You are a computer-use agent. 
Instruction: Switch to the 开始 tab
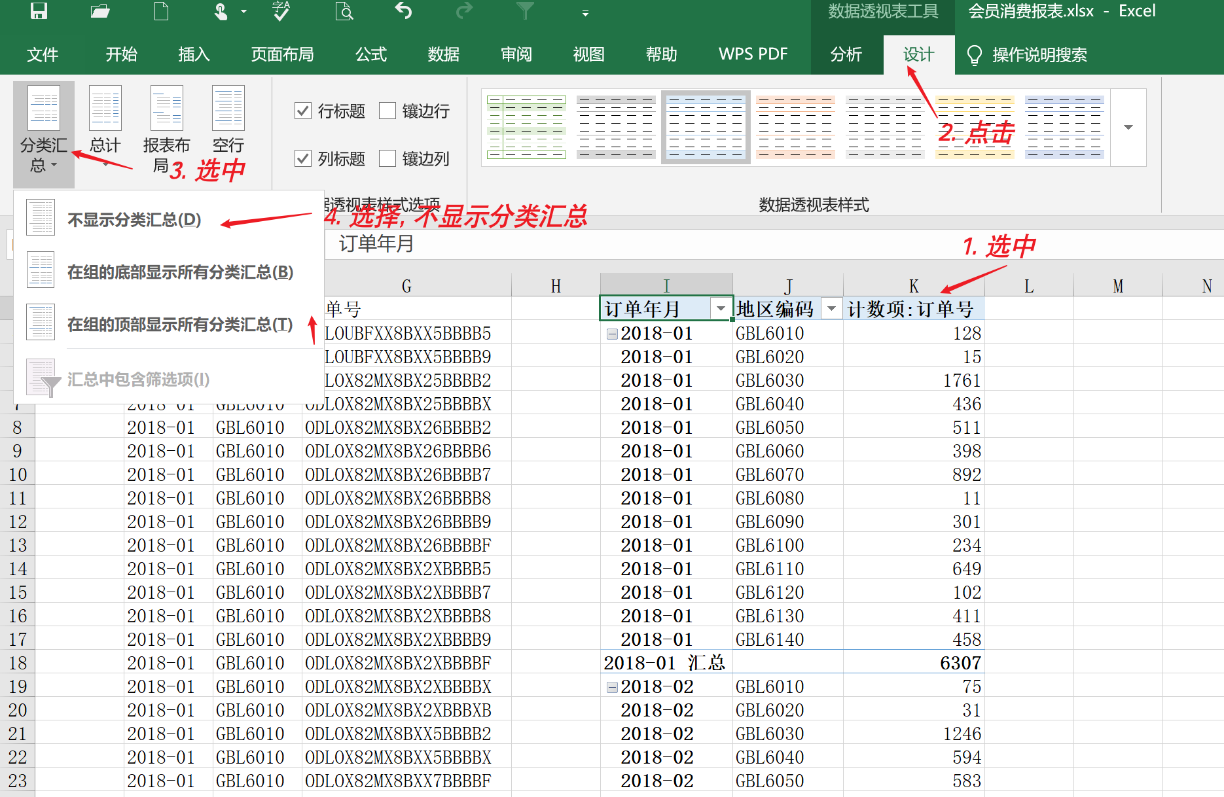pos(122,55)
